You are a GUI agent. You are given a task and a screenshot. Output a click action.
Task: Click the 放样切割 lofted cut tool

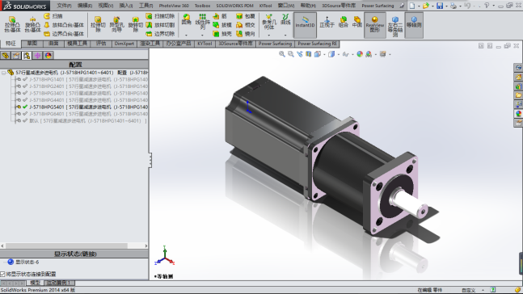pyautogui.click(x=160, y=25)
